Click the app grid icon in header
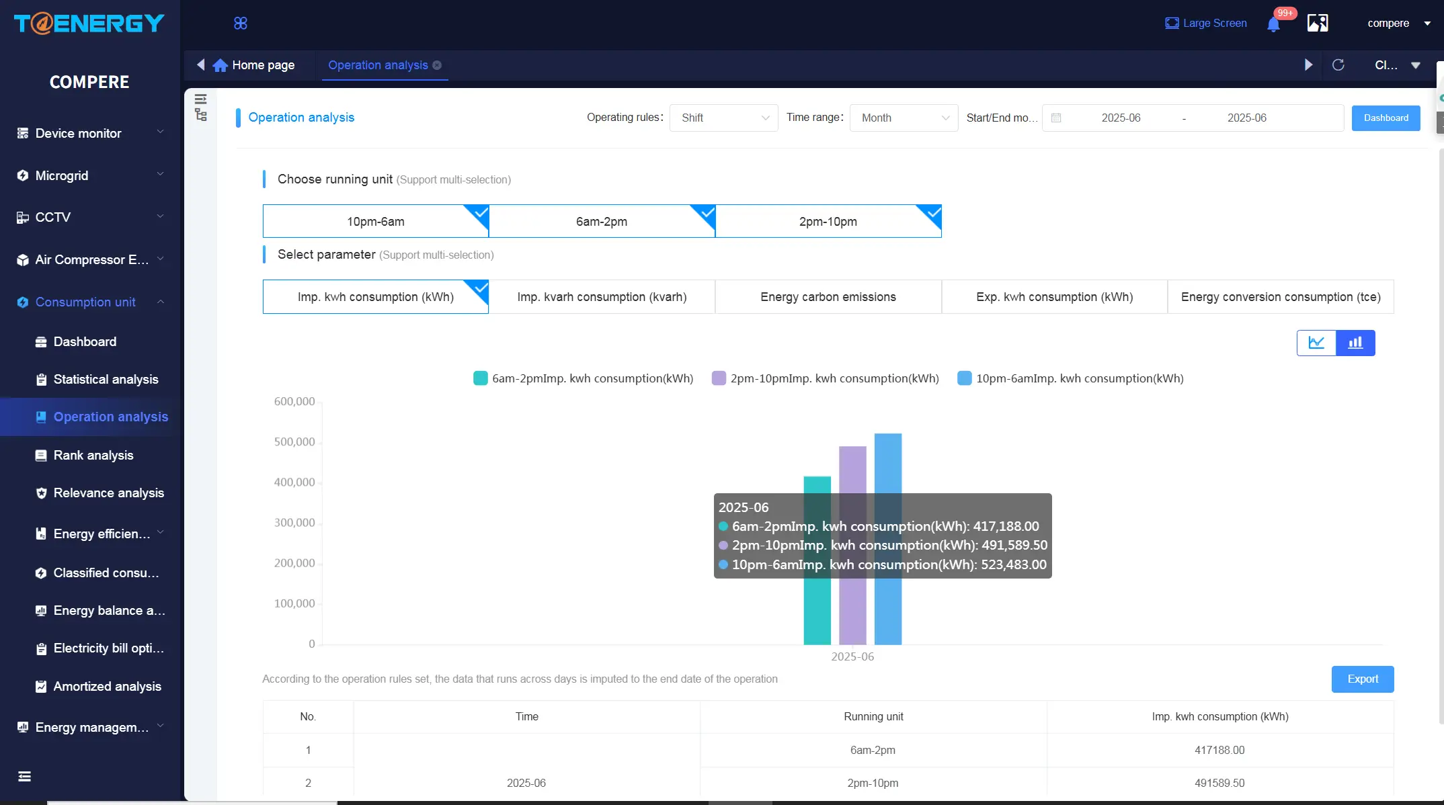1444x805 pixels. [241, 24]
